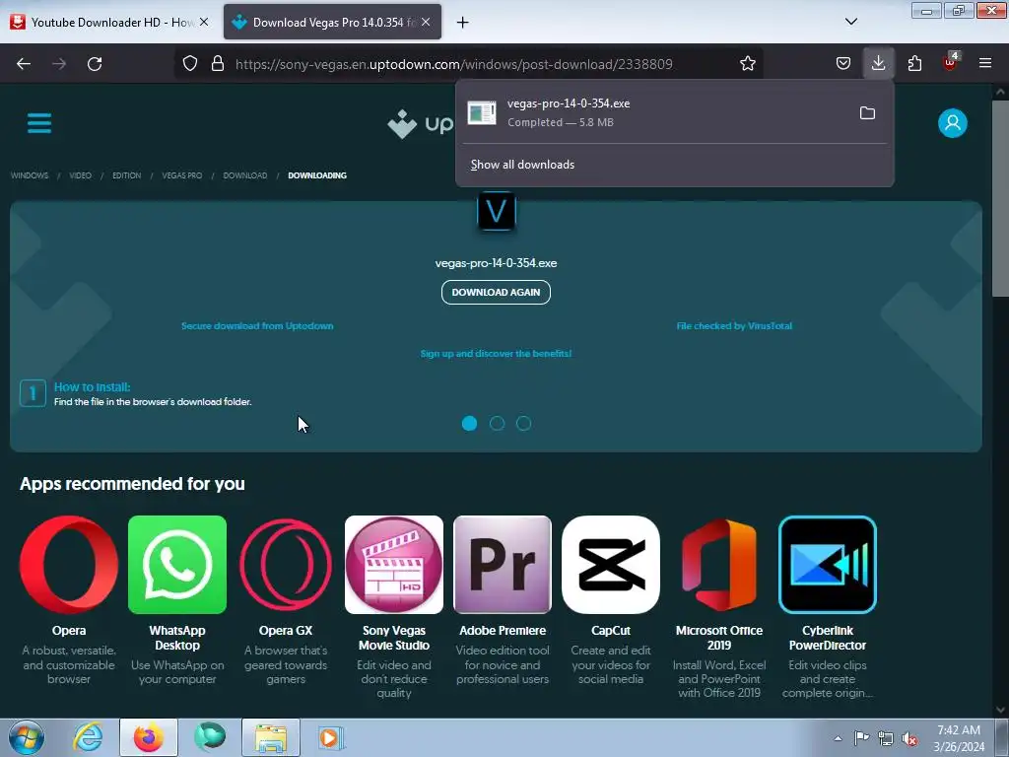This screenshot has height=757, width=1009.
Task: Go to VEGAS PRO breadcrumb
Action: point(182,175)
